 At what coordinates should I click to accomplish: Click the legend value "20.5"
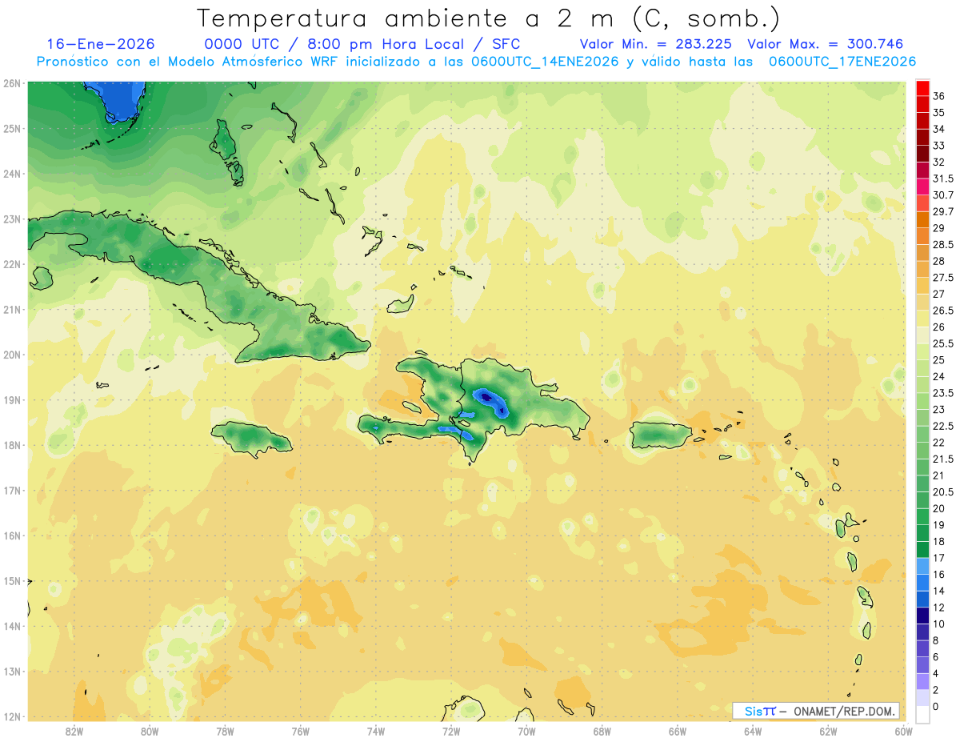coord(944,492)
